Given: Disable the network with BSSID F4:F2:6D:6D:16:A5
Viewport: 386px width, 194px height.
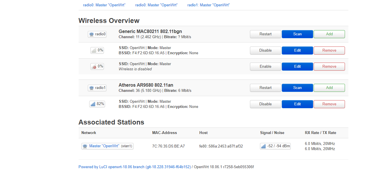Looking at the screenshot, I should pos(265,51).
